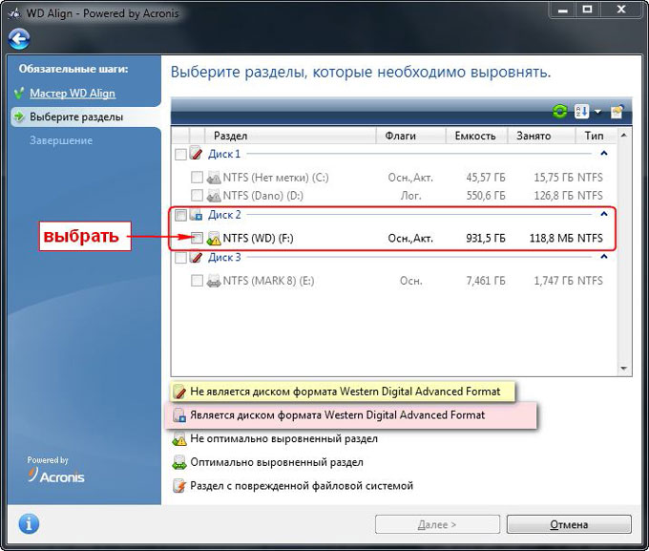Open the Мастер WD Align step link

coord(73,94)
